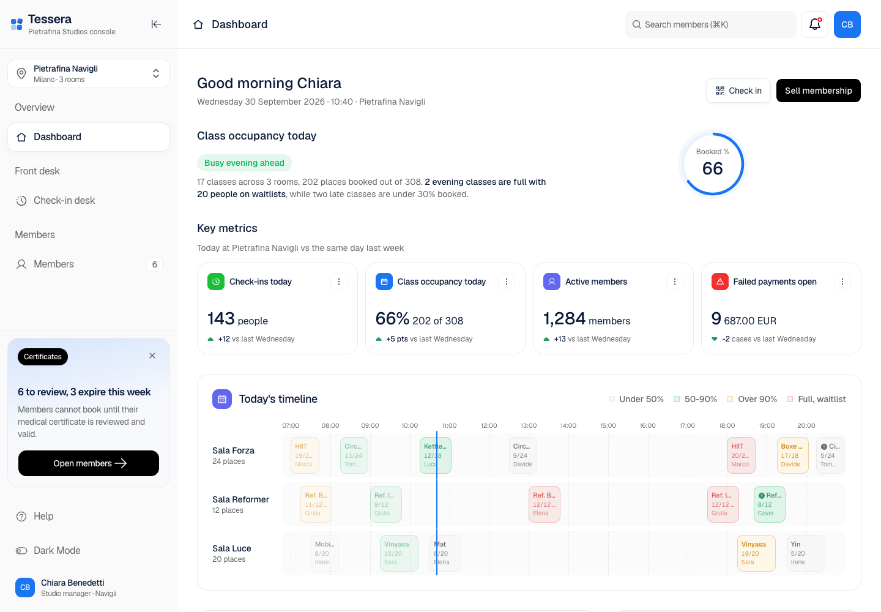The width and height of the screenshot is (881, 612).
Task: Open the Mobi class with Irene
Action: [324, 553]
